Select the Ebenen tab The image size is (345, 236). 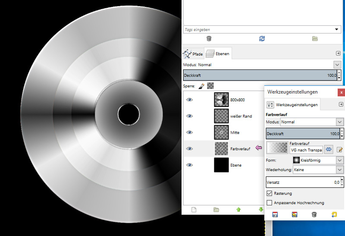point(218,54)
